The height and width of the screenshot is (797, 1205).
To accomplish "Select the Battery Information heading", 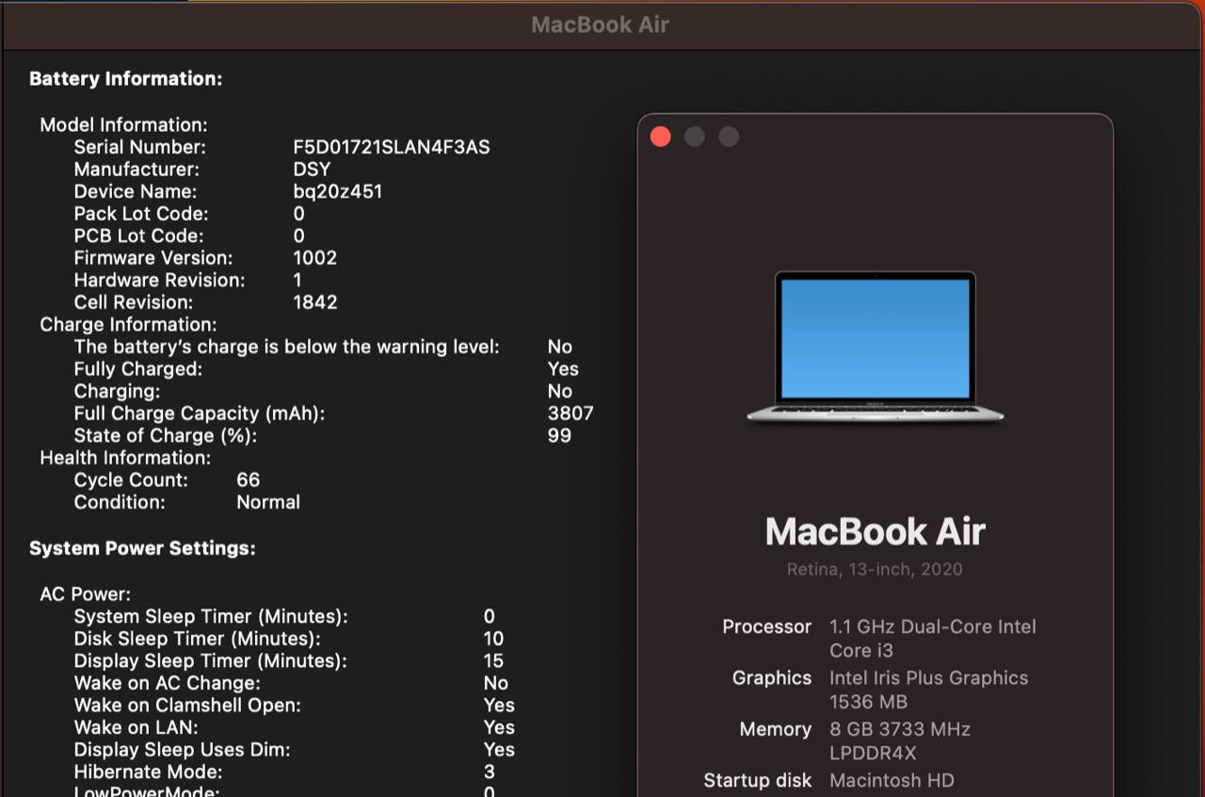I will tap(126, 79).
